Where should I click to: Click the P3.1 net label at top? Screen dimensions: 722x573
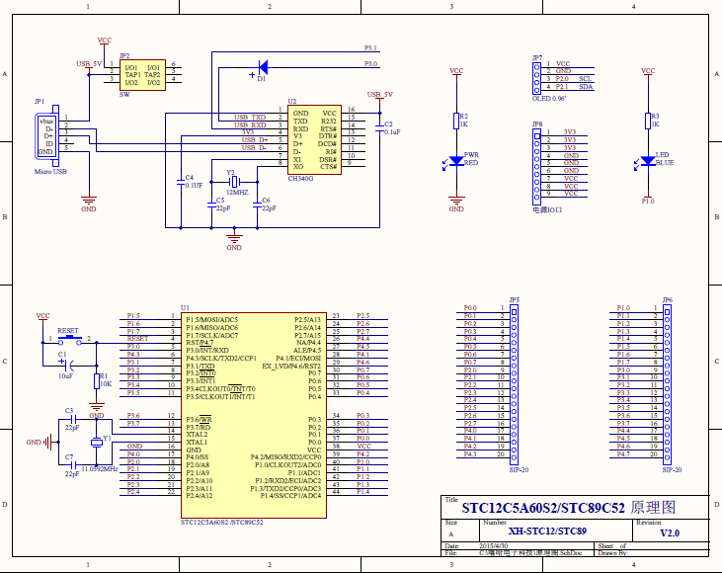pyautogui.click(x=370, y=47)
